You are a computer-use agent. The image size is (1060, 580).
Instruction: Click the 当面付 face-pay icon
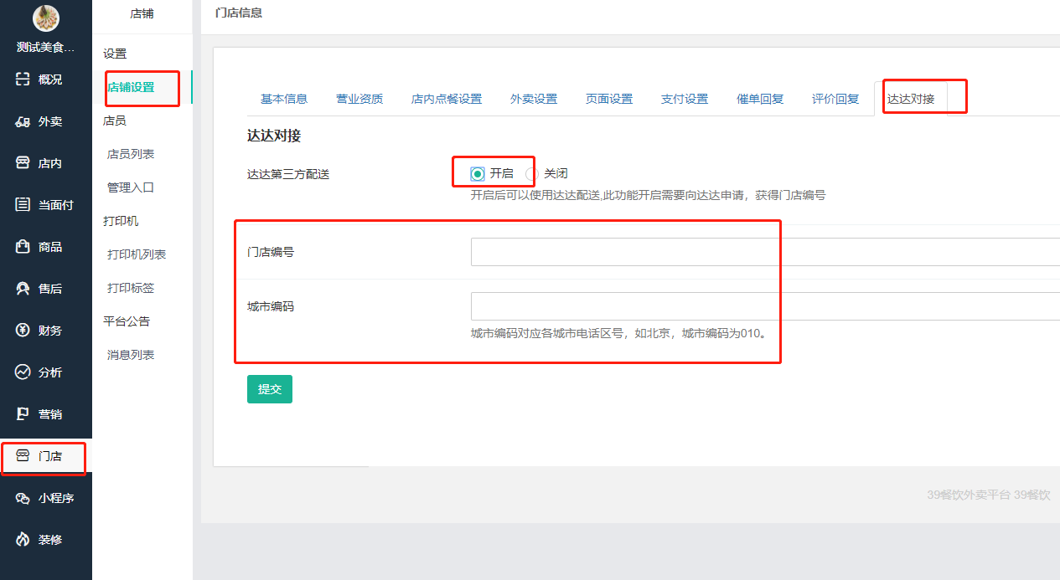pos(23,205)
